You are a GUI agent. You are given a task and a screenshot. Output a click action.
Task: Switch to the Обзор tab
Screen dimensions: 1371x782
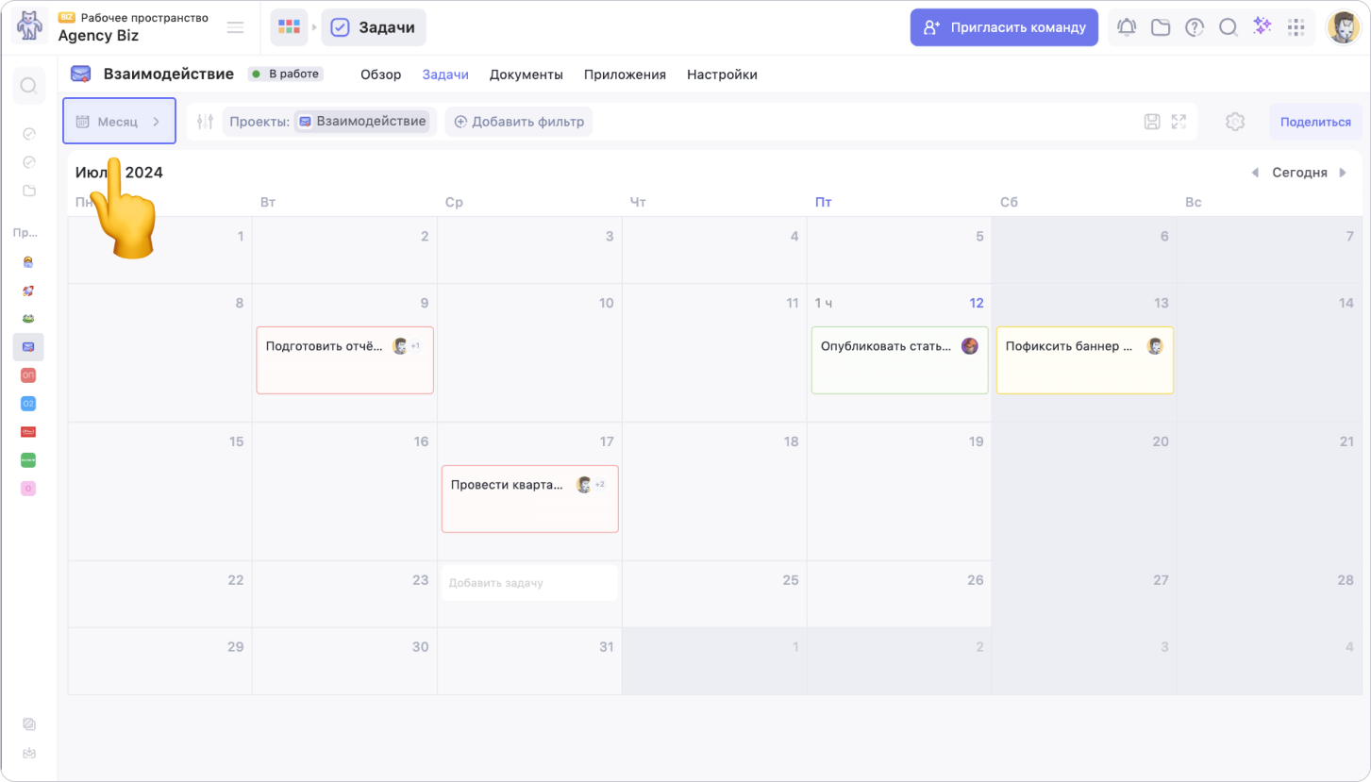(x=380, y=75)
